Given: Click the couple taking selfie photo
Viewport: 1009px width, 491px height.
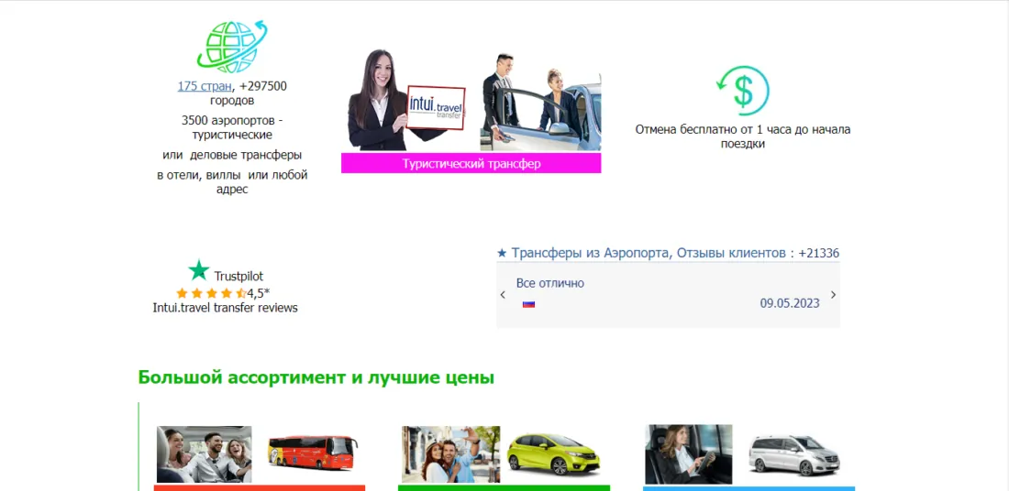Looking at the screenshot, I should click(450, 453).
